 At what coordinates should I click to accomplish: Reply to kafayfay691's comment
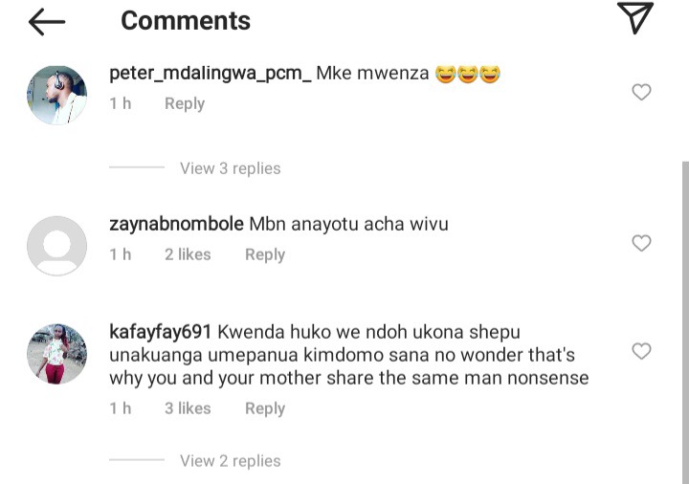pyautogui.click(x=265, y=408)
